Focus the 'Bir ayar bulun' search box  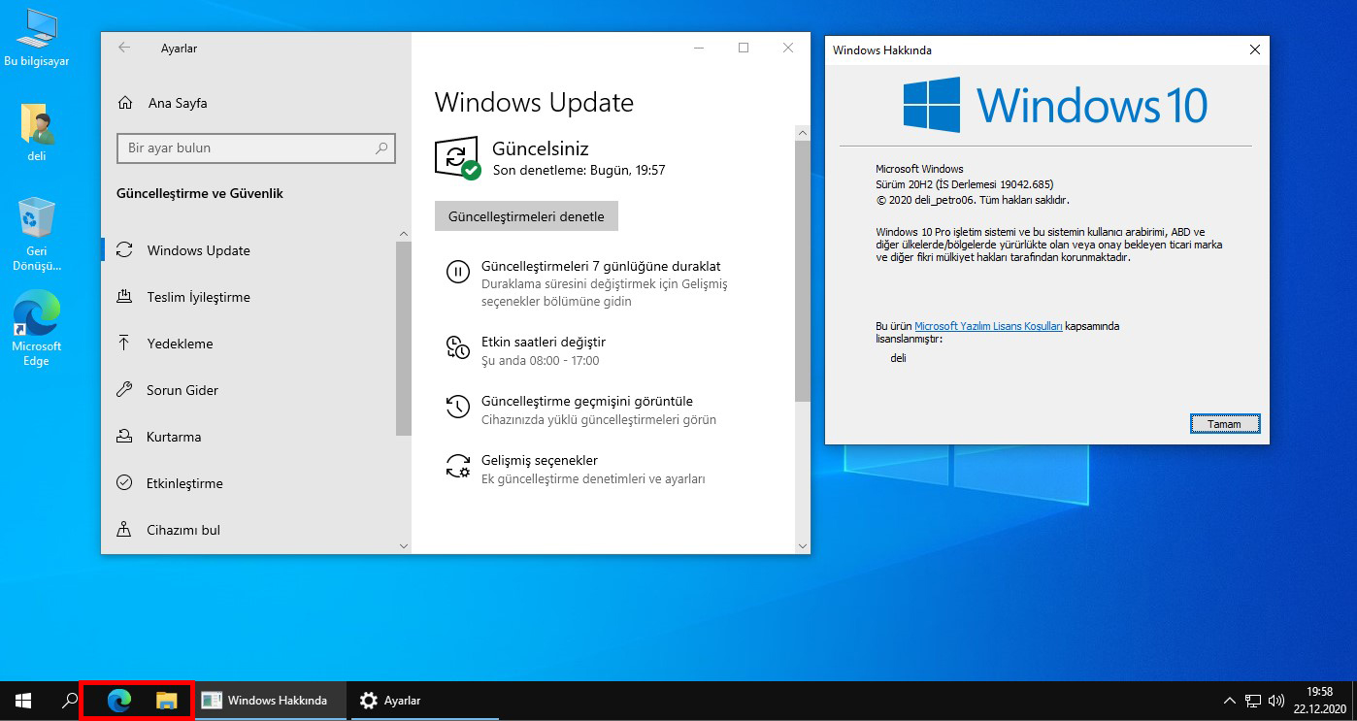coord(256,147)
